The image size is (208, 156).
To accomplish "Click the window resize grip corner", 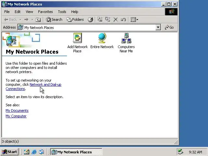I will [176, 142].
